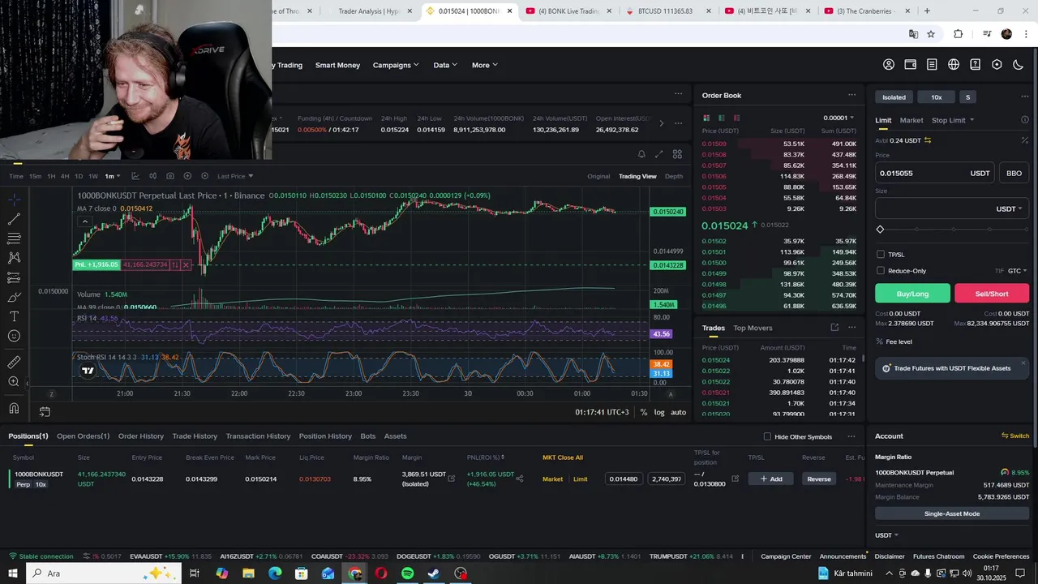Open the Position History tab
The height and width of the screenshot is (584, 1038).
point(325,436)
